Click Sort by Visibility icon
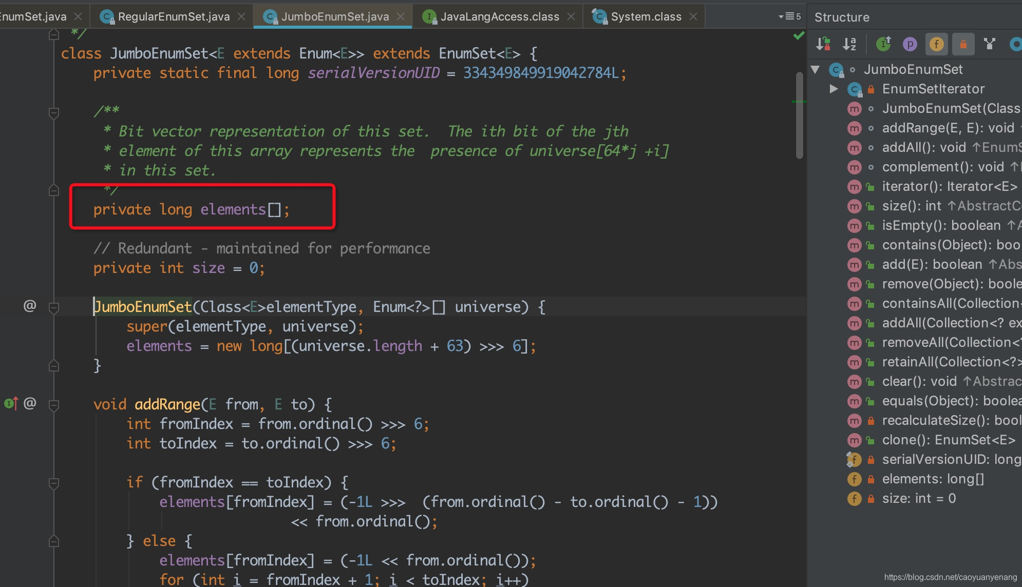Image resolution: width=1022 pixels, height=587 pixels. coord(823,44)
